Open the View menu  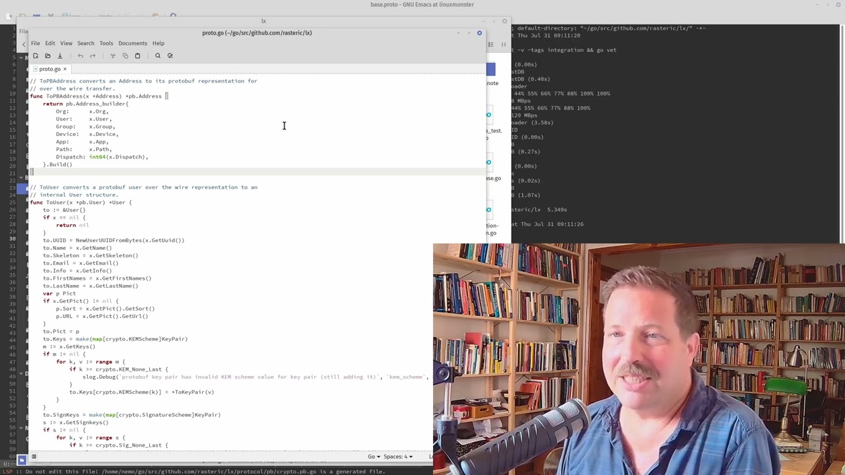tap(66, 44)
